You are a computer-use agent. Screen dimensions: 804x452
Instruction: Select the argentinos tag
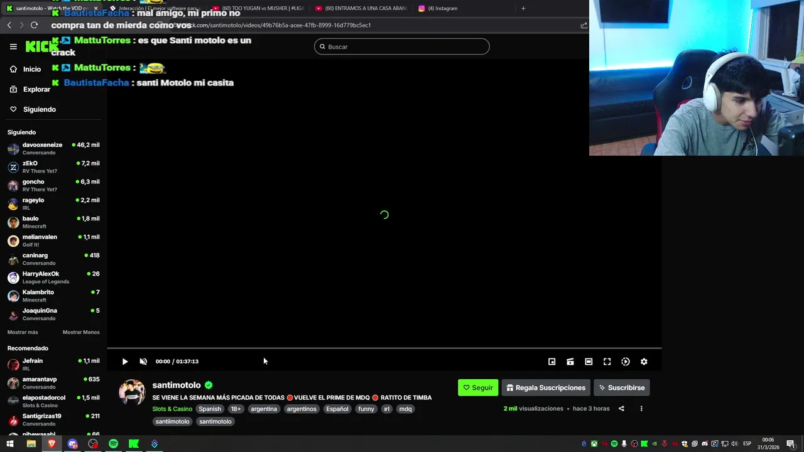pyautogui.click(x=301, y=409)
